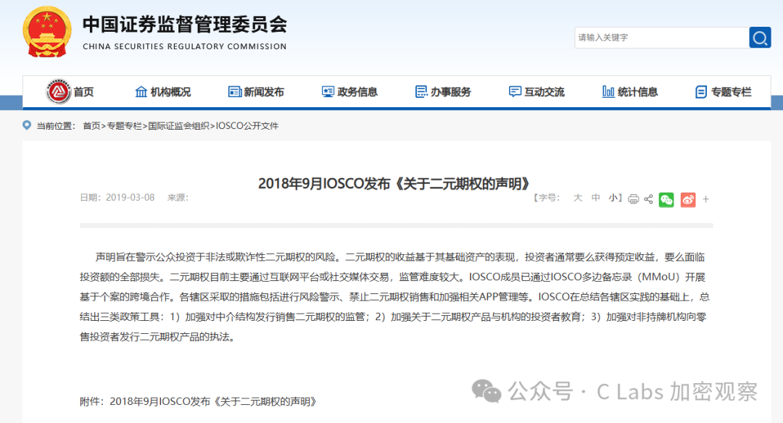Open 办事服务 menu item
The height and width of the screenshot is (423, 783).
pyautogui.click(x=443, y=92)
